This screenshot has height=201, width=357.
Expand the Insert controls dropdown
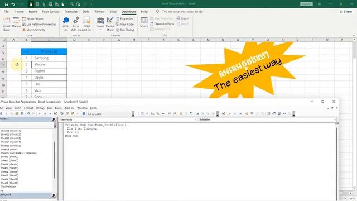pos(100,30)
